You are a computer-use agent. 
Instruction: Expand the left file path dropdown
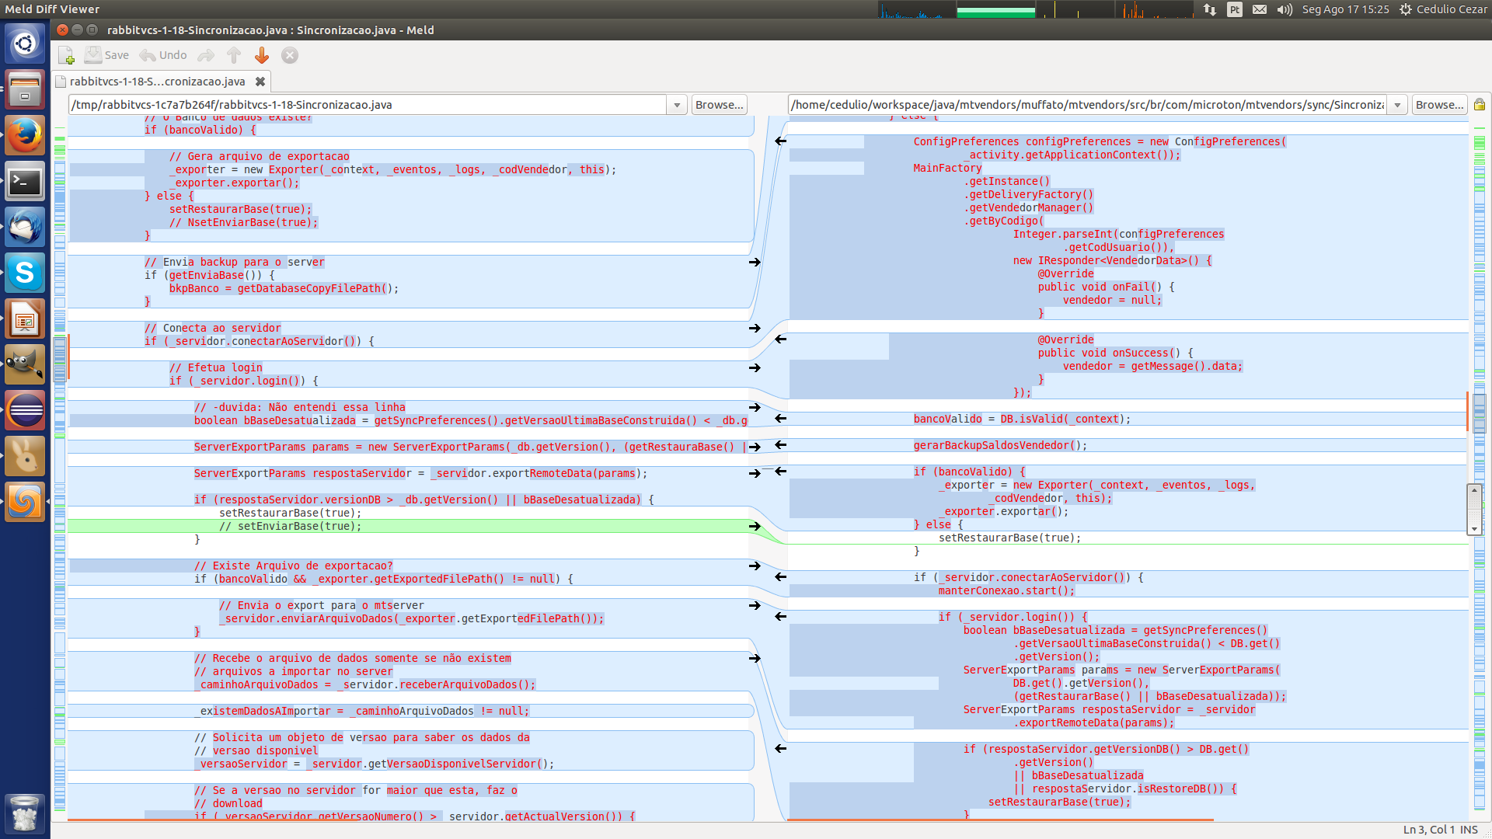coord(677,105)
